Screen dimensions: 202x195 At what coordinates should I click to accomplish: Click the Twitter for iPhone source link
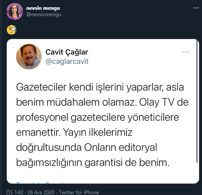pos(79,192)
